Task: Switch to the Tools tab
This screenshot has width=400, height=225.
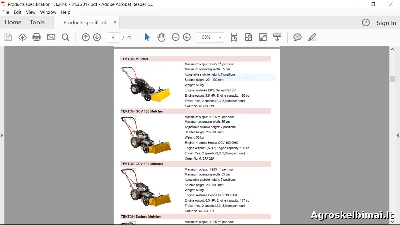Action: tap(37, 22)
